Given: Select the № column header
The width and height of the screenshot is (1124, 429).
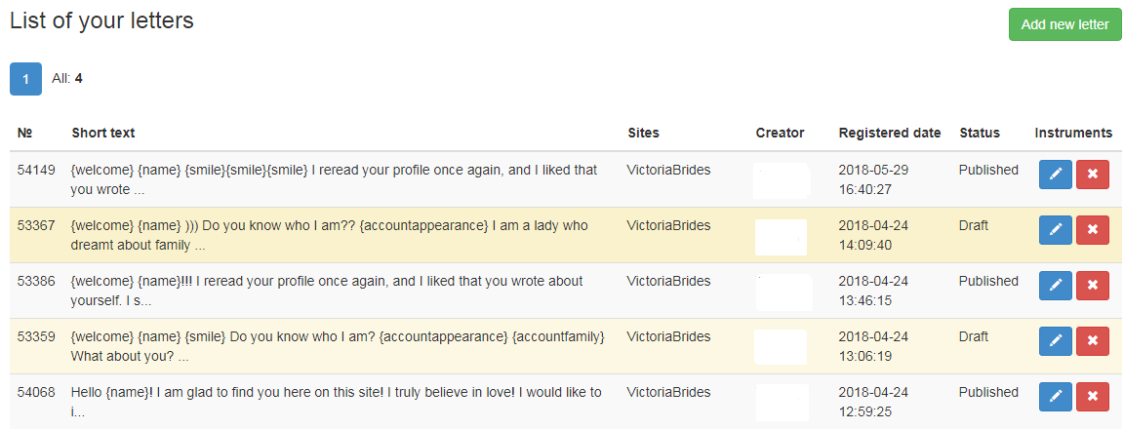Looking at the screenshot, I should click(x=25, y=133).
